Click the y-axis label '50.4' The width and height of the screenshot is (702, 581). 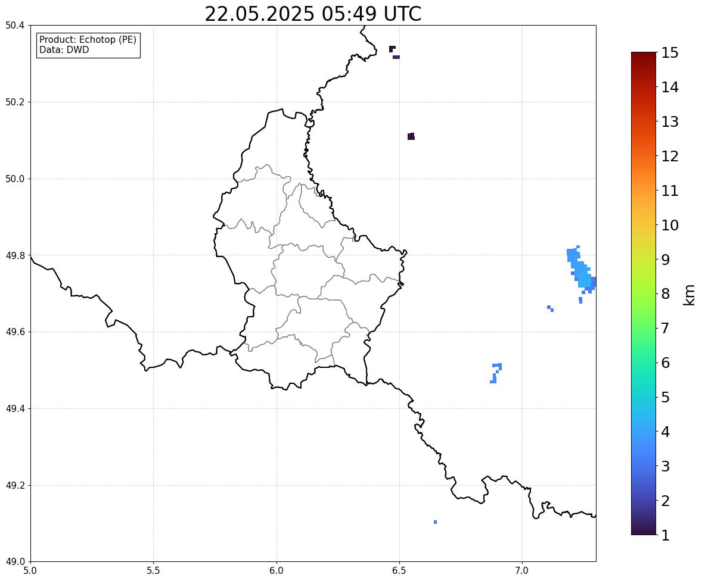15,26
